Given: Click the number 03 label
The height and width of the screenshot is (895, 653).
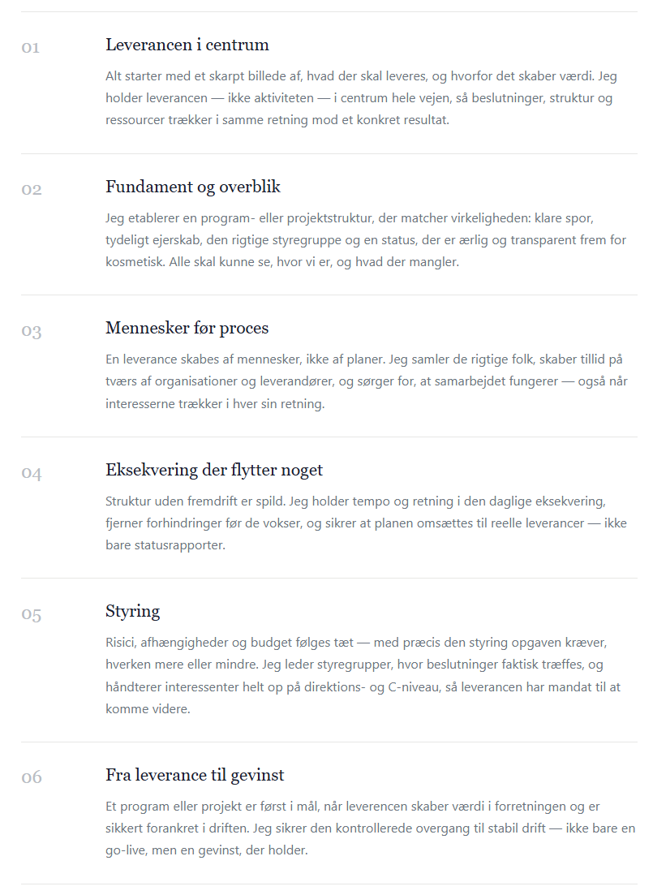Looking at the screenshot, I should coord(32,332).
